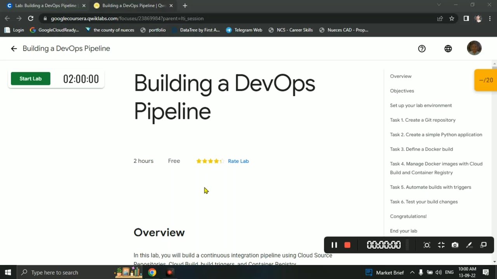Click the recorder screenshot camera icon
Screen dimensions: 497x279
pyautogui.click(x=455, y=245)
